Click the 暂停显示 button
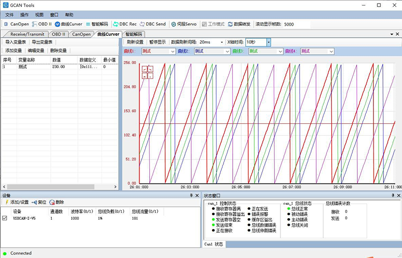The height and width of the screenshot is (258, 402). pyautogui.click(x=157, y=42)
